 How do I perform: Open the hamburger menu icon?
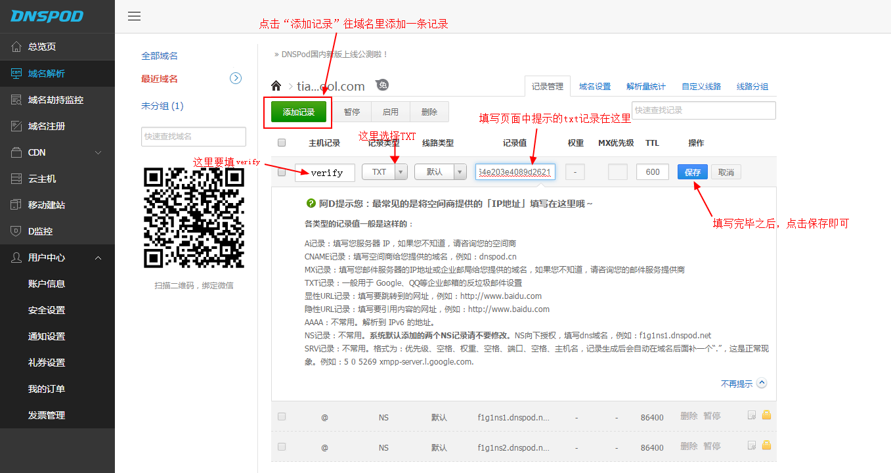pos(134,16)
